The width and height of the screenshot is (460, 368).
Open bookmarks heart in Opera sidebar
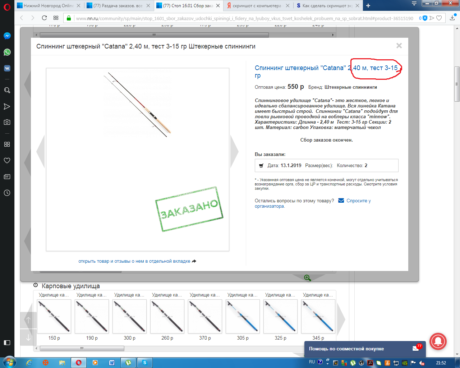(7, 160)
